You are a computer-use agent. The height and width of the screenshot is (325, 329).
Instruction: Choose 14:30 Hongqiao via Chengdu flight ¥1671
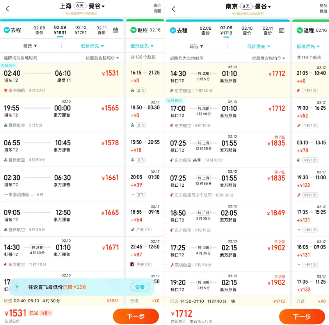[62, 254]
